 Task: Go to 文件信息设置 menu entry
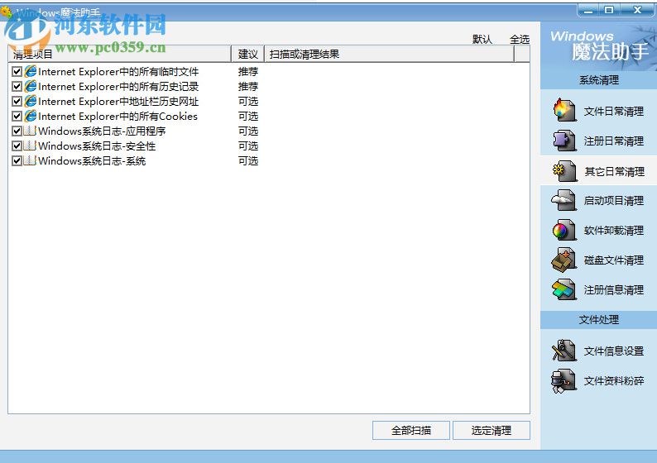pyautogui.click(x=614, y=351)
